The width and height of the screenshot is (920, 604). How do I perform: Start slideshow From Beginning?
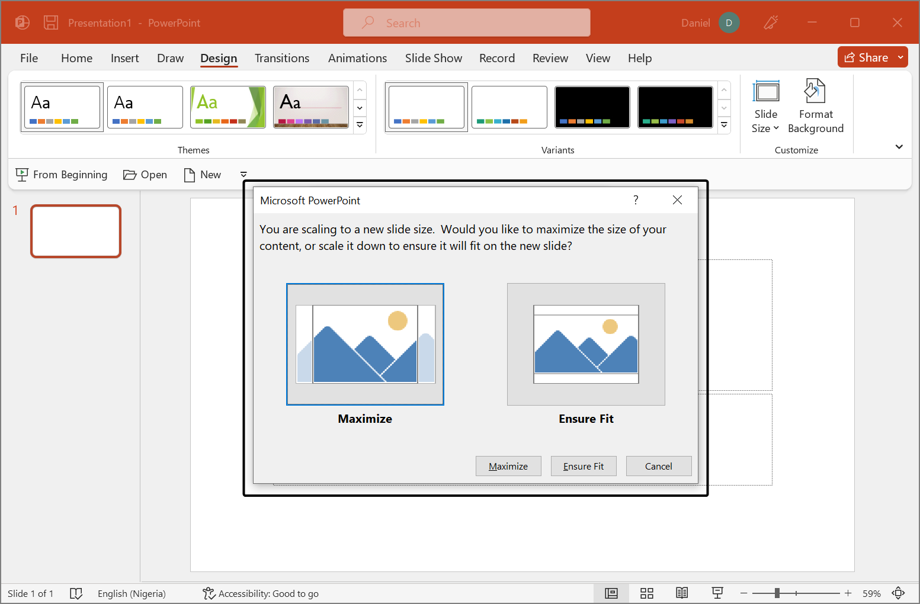point(62,175)
